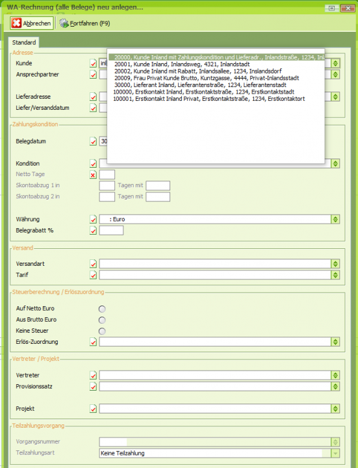Toggle the Tarif checkbox
The width and height of the screenshot is (358, 468).
pos(93,275)
